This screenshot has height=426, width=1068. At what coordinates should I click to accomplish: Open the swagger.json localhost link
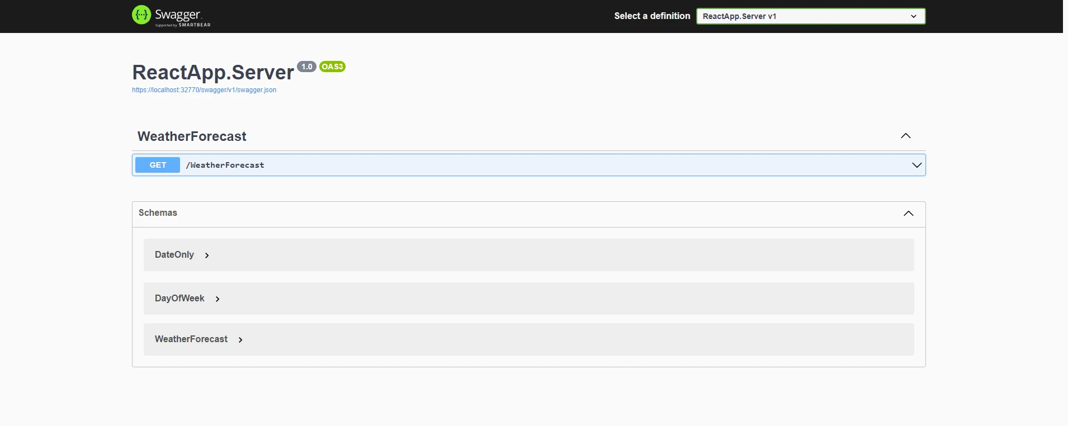(204, 90)
